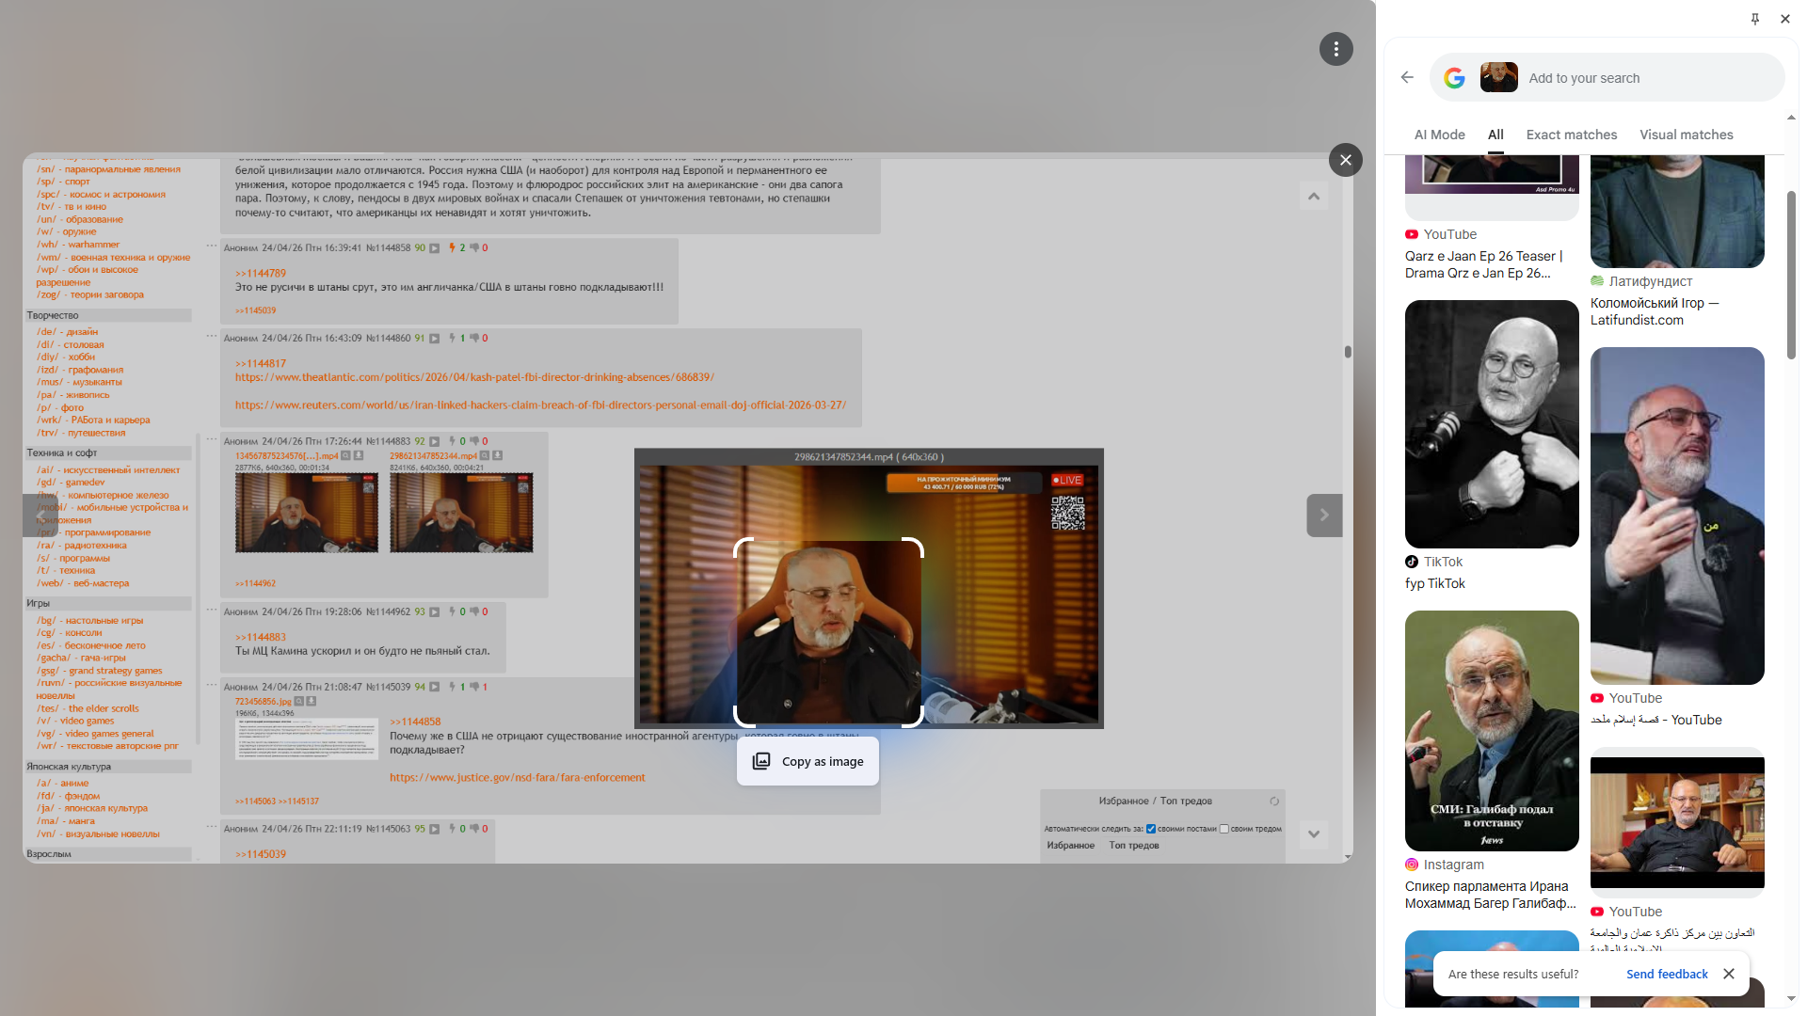Click download icon beside 134567875234576[...].mp4
The height and width of the screenshot is (1016, 1807).
tap(359, 455)
